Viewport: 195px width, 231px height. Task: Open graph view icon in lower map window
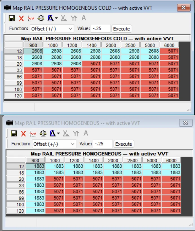tap(33, 134)
